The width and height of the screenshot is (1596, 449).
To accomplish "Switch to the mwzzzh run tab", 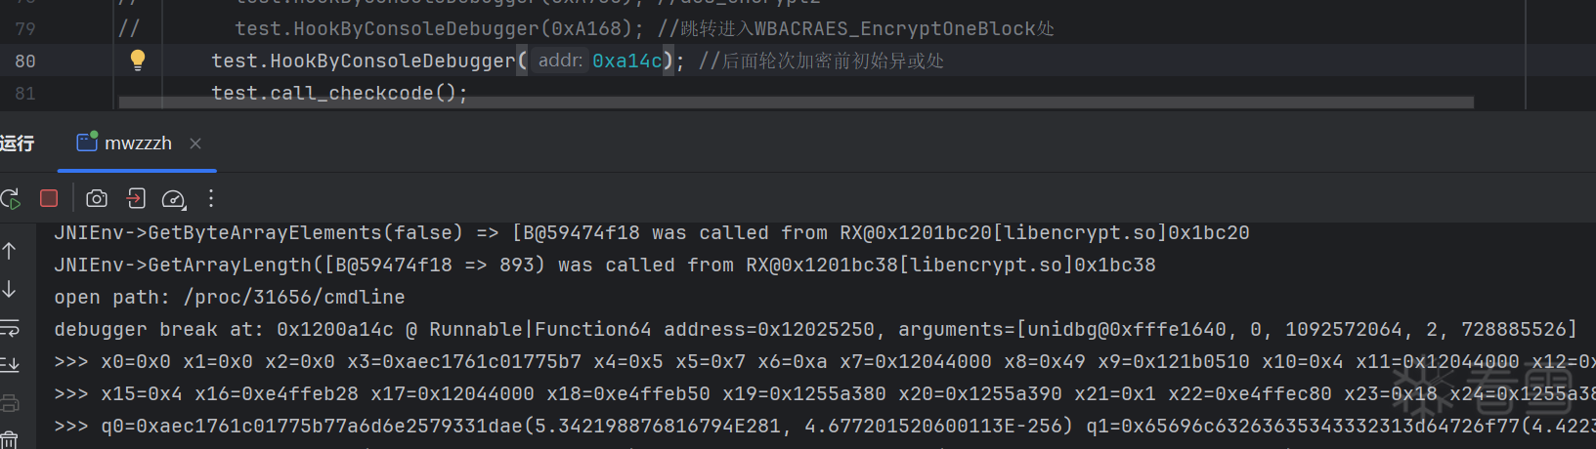I will pos(137,143).
